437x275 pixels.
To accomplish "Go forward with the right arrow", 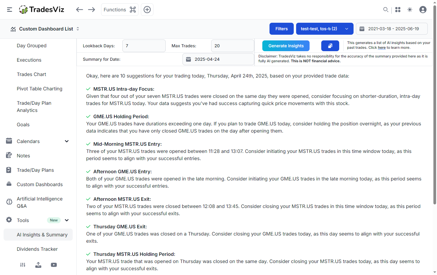I will [x=92, y=10].
